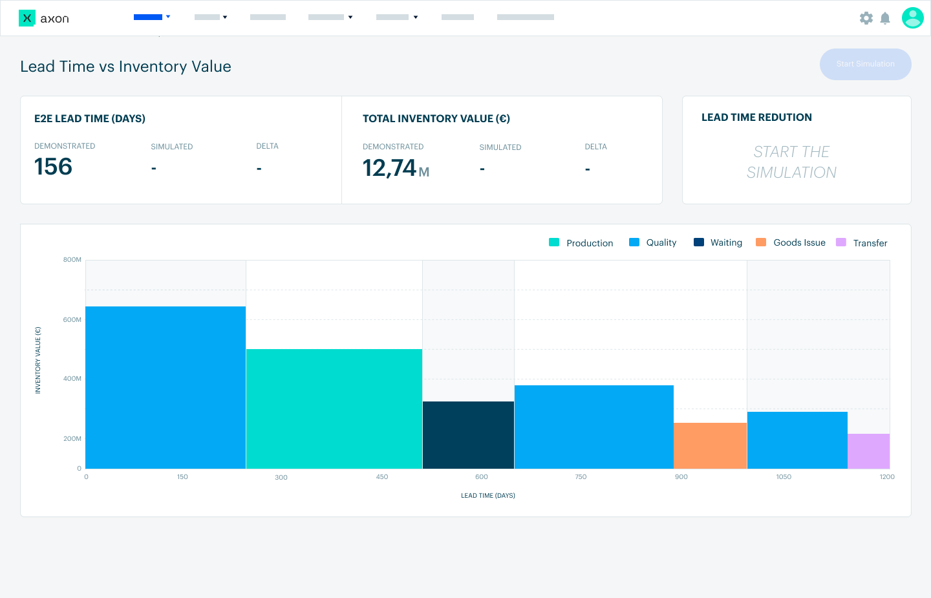Toggle the Transfer legend swatch

841,242
